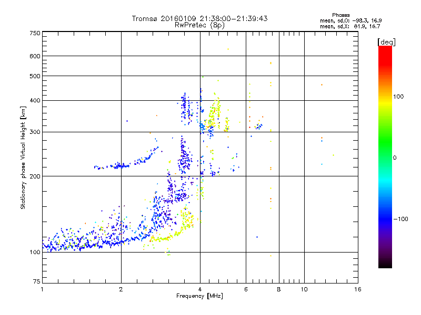Click the 'Phases' legend heading

(340, 15)
